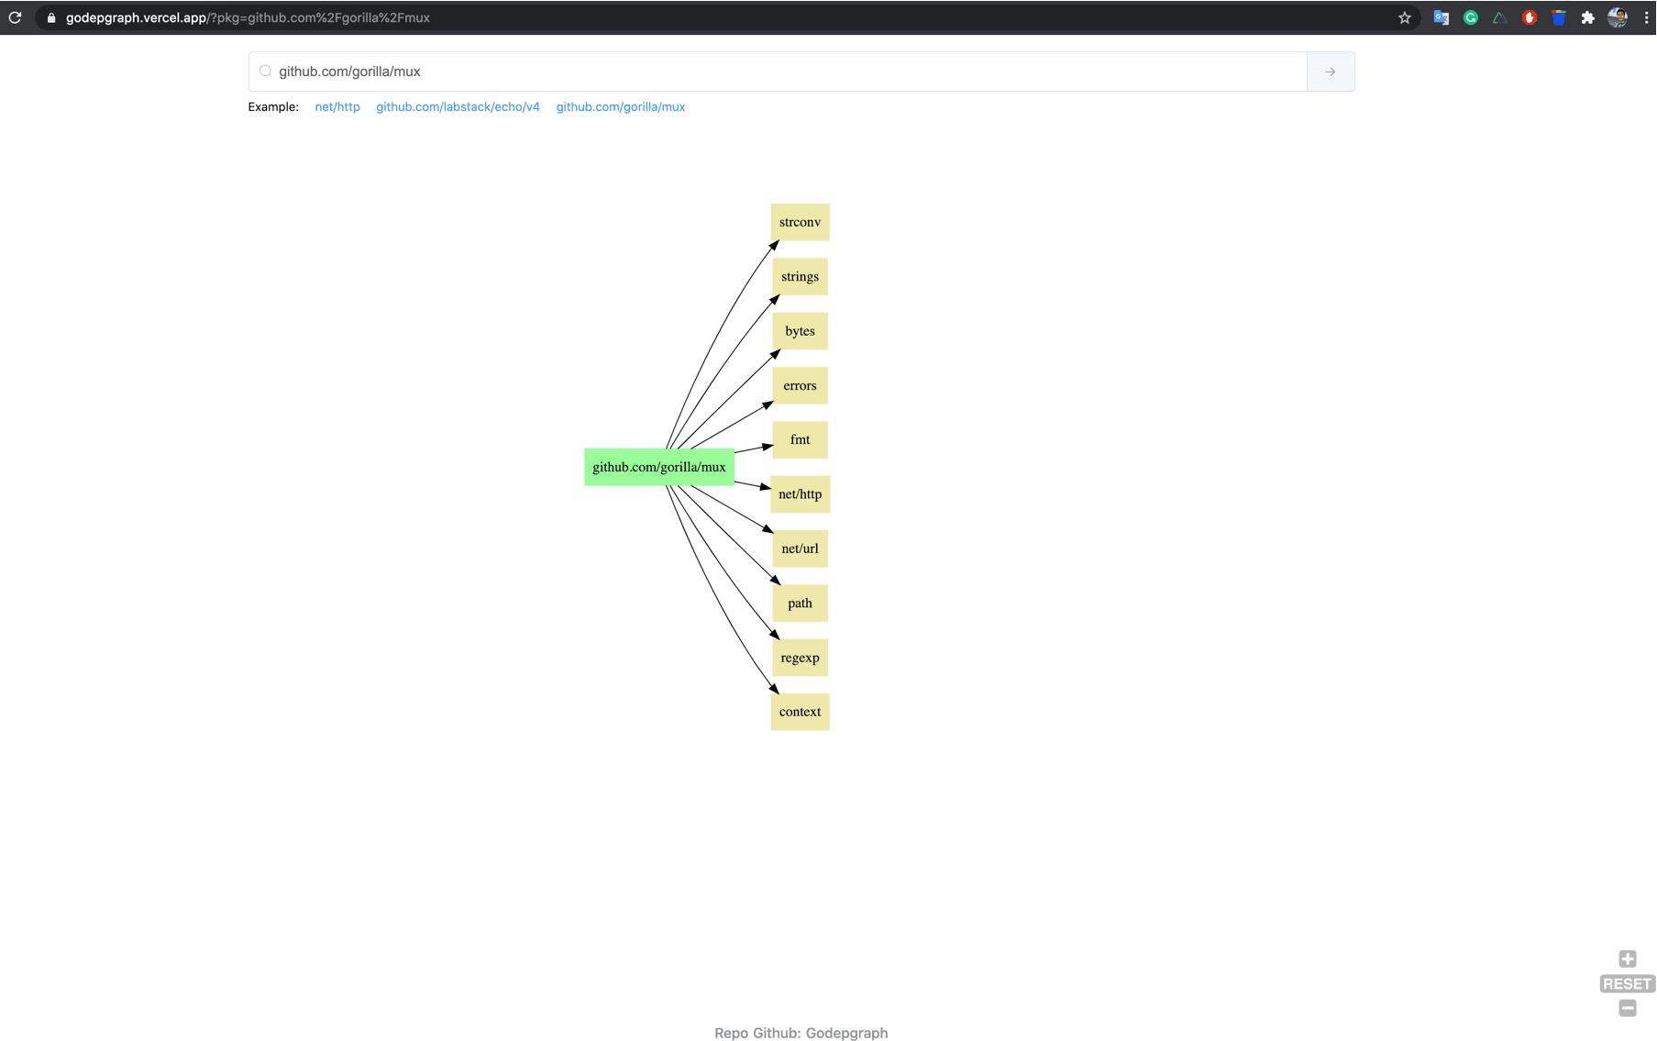Select the bytes node
Screen dimensions: 1657x1041
pos(800,331)
